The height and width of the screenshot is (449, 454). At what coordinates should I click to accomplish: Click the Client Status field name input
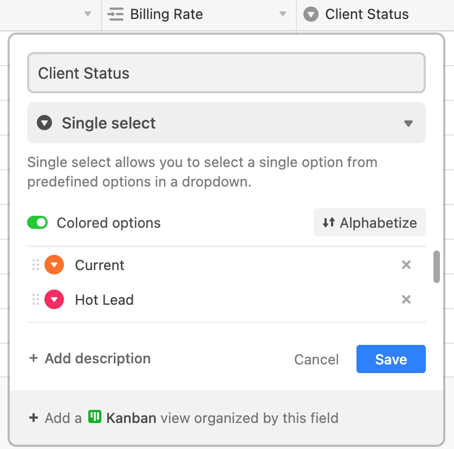coord(226,73)
